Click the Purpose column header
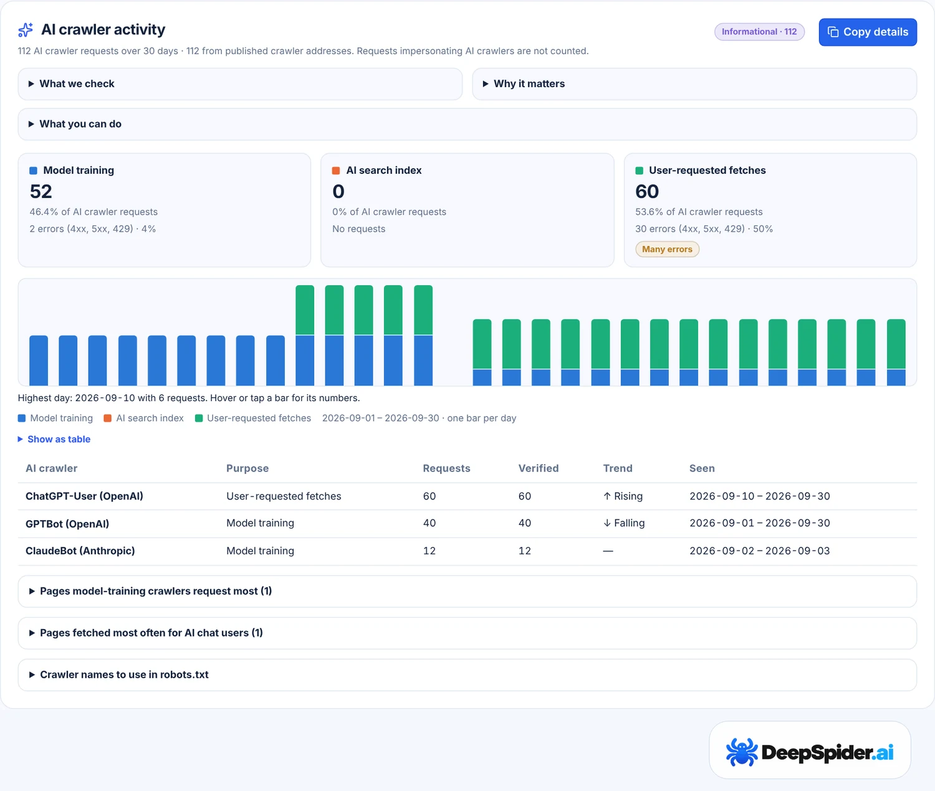 tap(247, 469)
